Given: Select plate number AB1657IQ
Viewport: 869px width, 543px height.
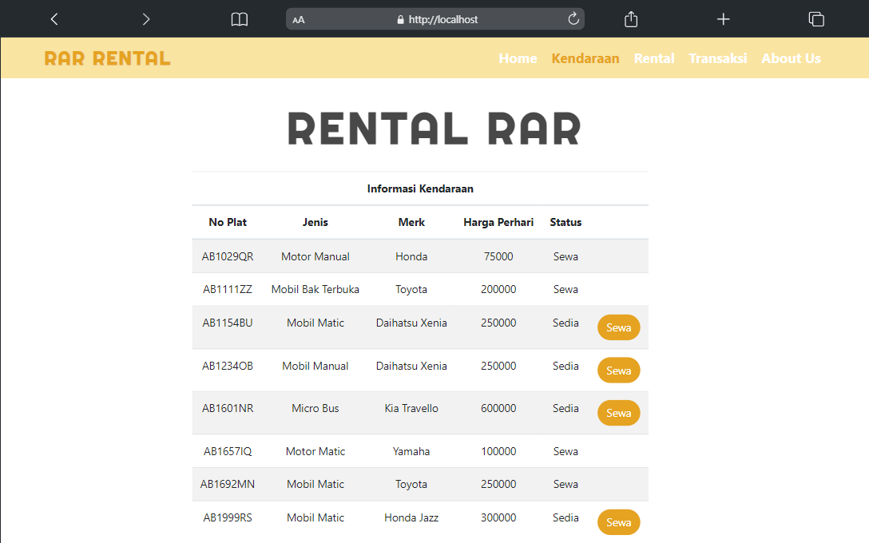Looking at the screenshot, I should click(228, 452).
